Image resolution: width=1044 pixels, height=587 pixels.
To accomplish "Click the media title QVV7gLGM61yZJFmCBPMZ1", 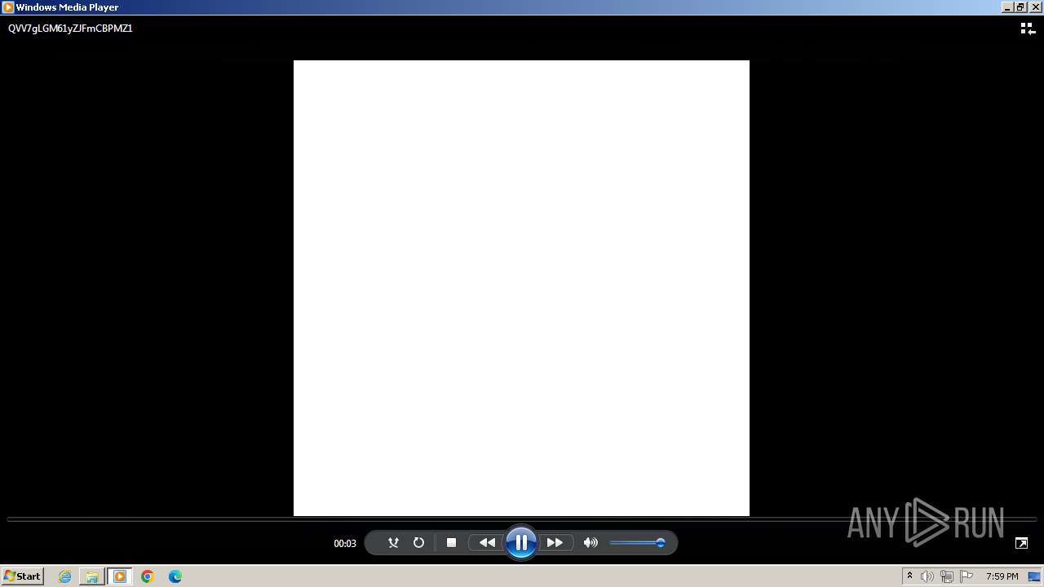I will pyautogui.click(x=70, y=28).
